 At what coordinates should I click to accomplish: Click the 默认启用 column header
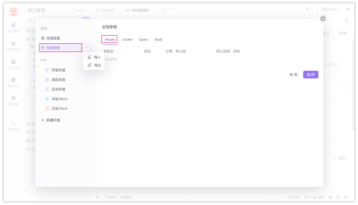click(223, 51)
